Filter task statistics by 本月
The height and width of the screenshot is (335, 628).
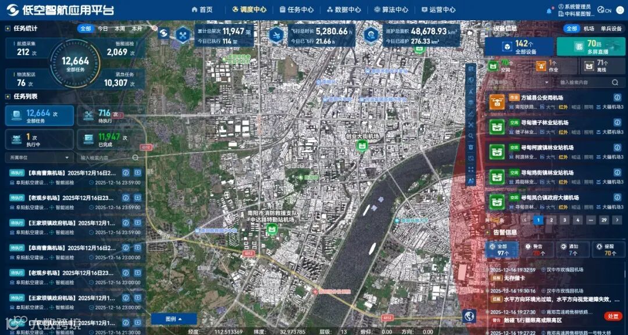137,28
